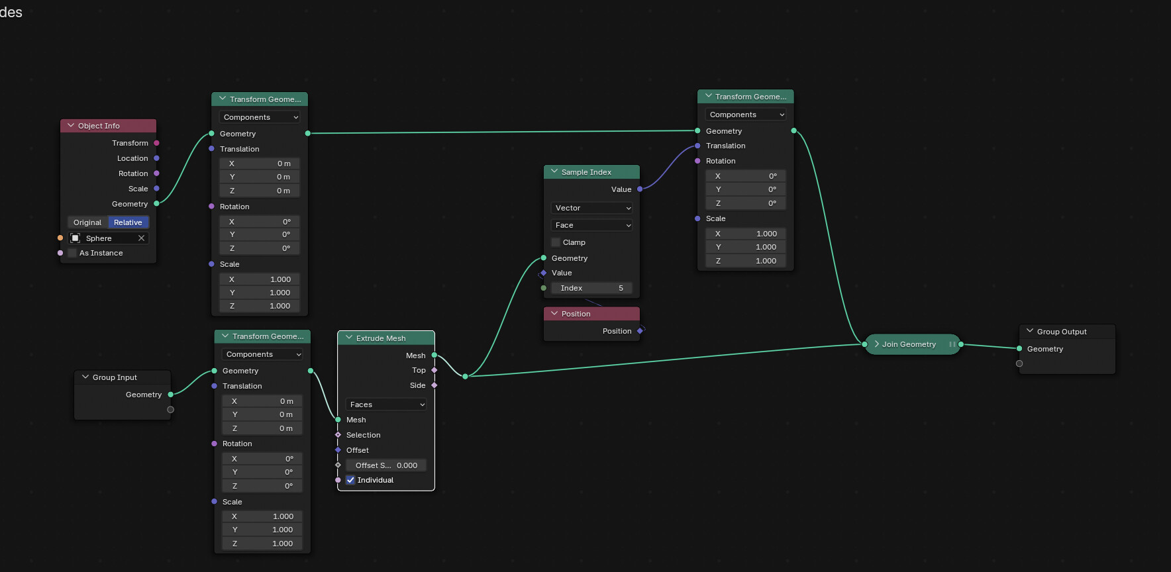The image size is (1171, 572).
Task: Click the Geometry input socket on Sample Index
Action: tap(544, 258)
